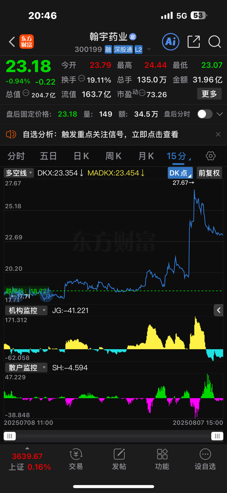
Task: Open the 前复权 adjustment selector
Action: click(x=209, y=173)
